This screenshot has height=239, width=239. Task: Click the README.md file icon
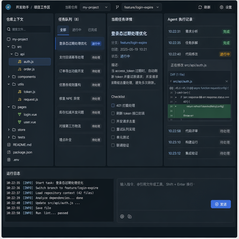click(x=9, y=144)
